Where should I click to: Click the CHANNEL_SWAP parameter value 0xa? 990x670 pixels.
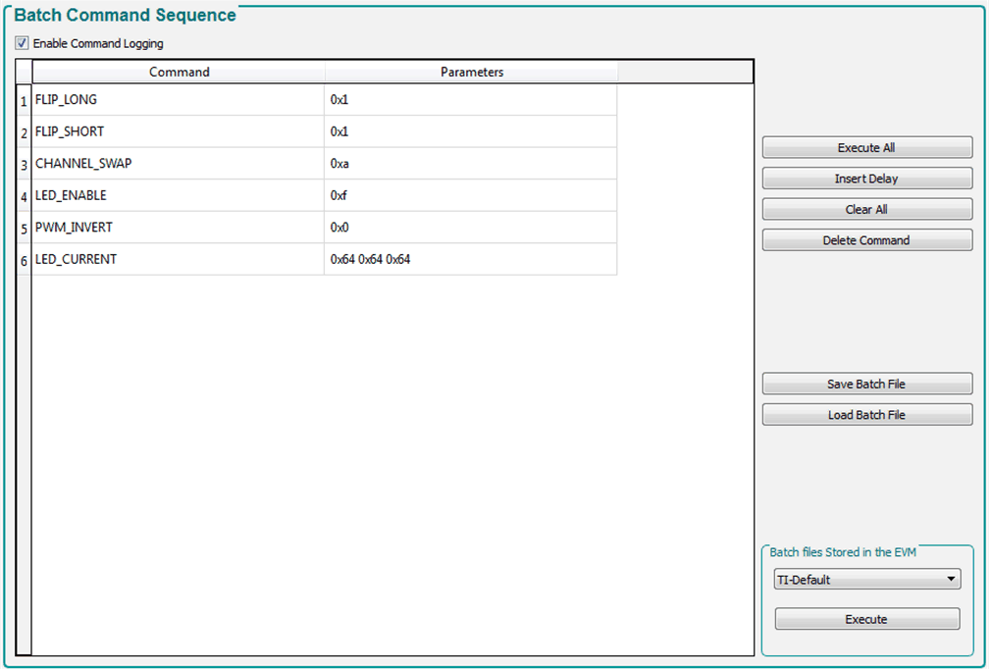pos(340,164)
